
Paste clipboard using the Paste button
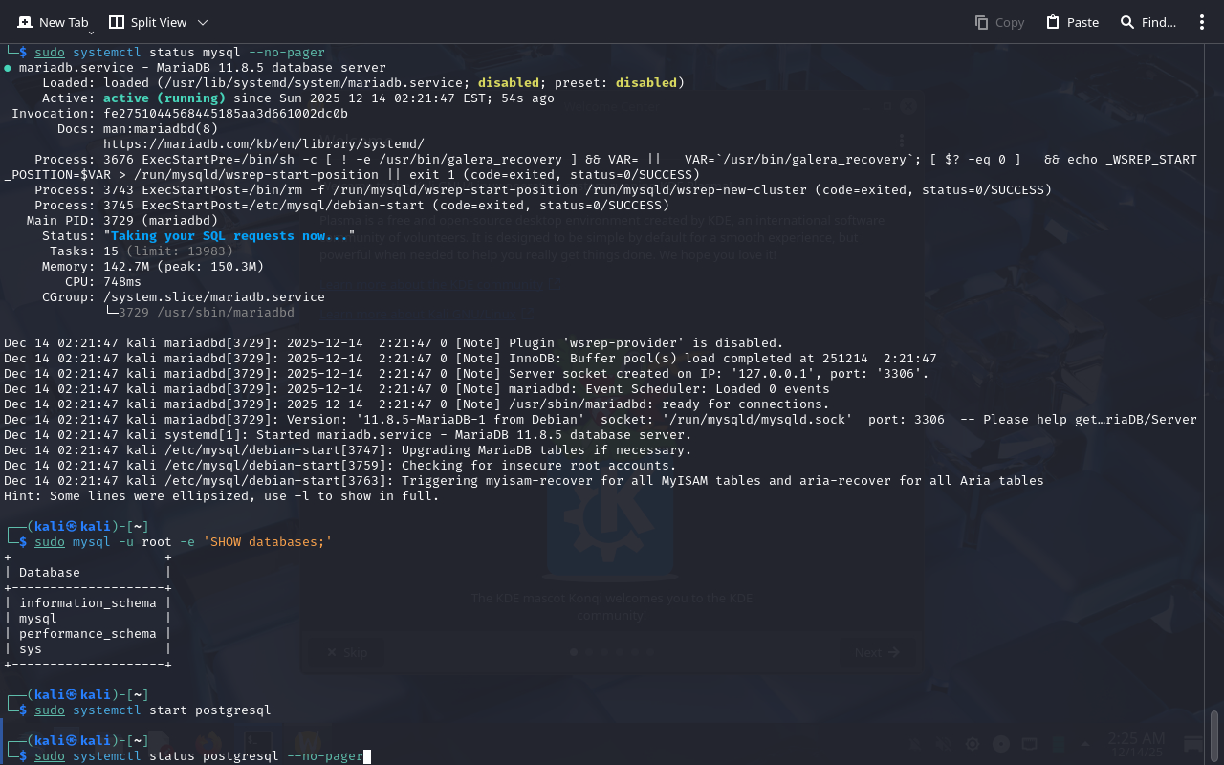click(x=1072, y=22)
